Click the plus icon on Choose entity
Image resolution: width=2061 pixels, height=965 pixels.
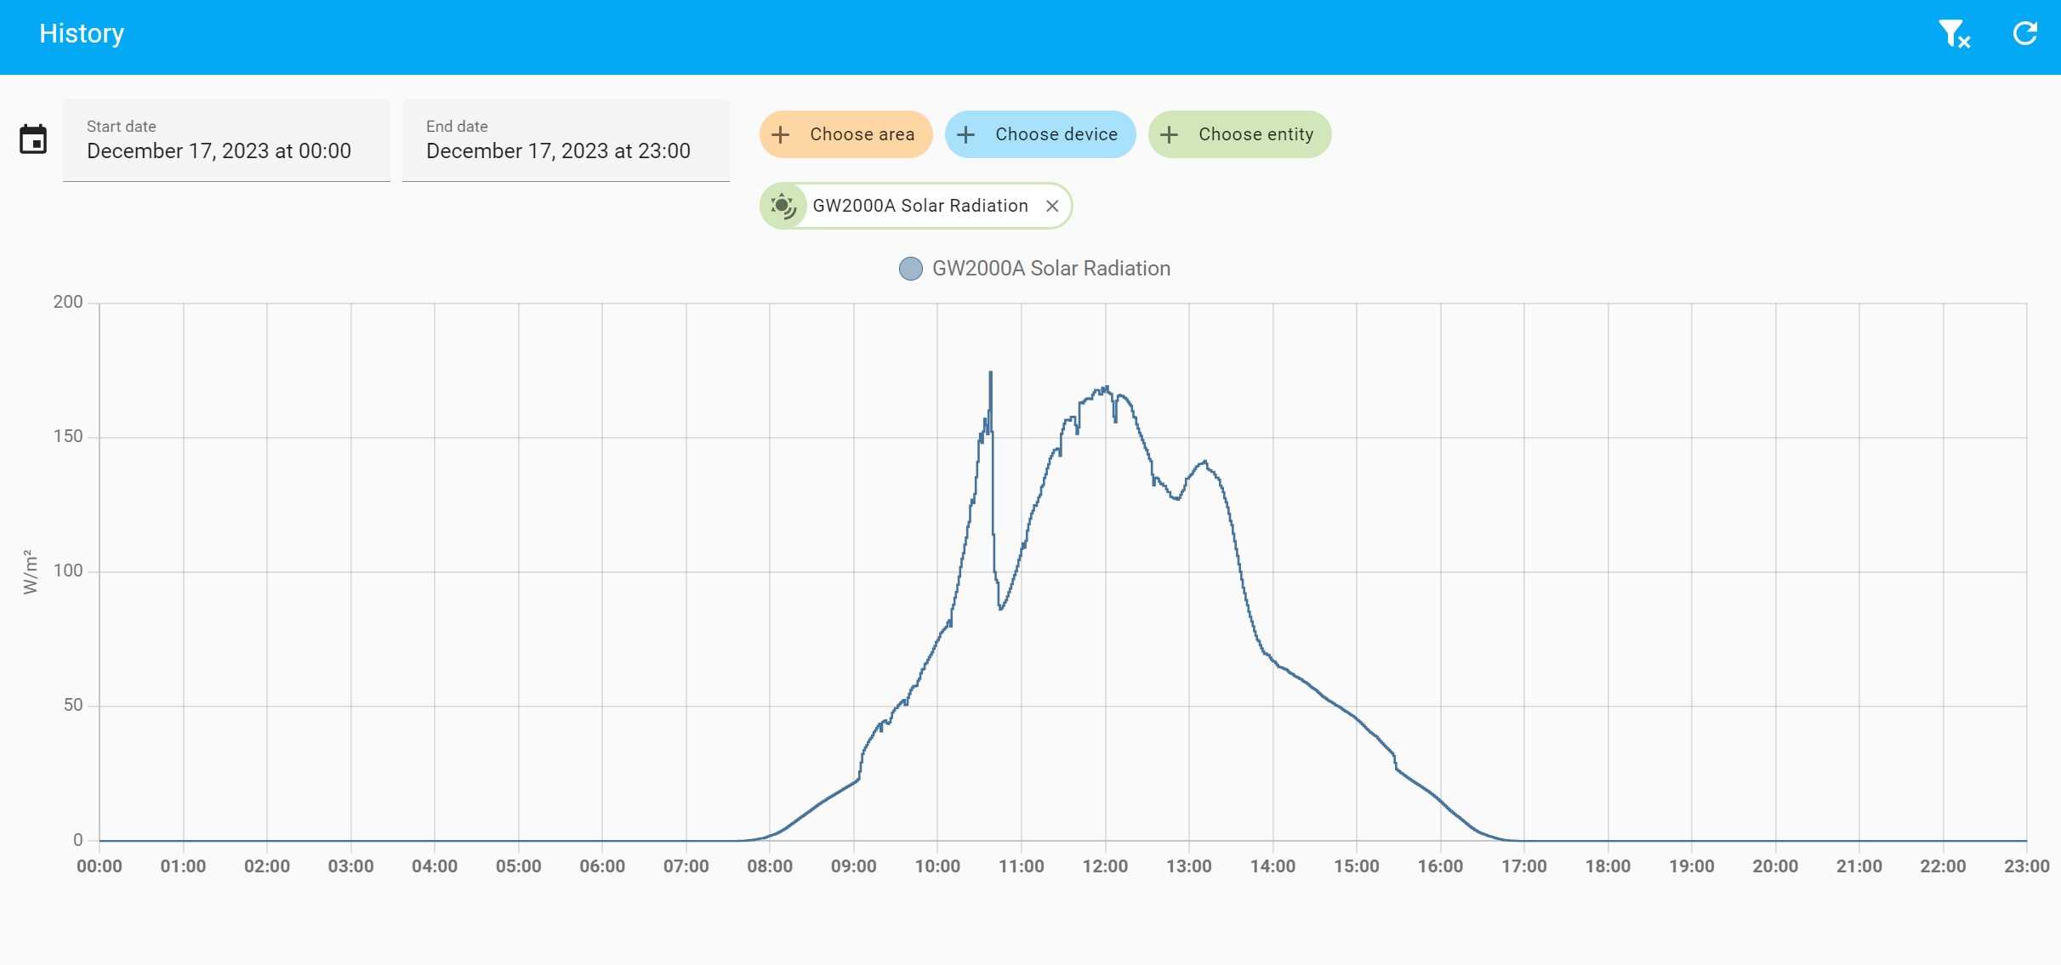1170,134
